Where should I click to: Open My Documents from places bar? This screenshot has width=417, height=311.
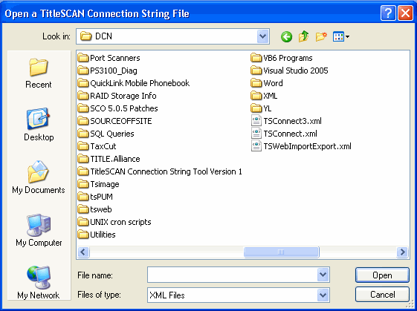click(39, 177)
